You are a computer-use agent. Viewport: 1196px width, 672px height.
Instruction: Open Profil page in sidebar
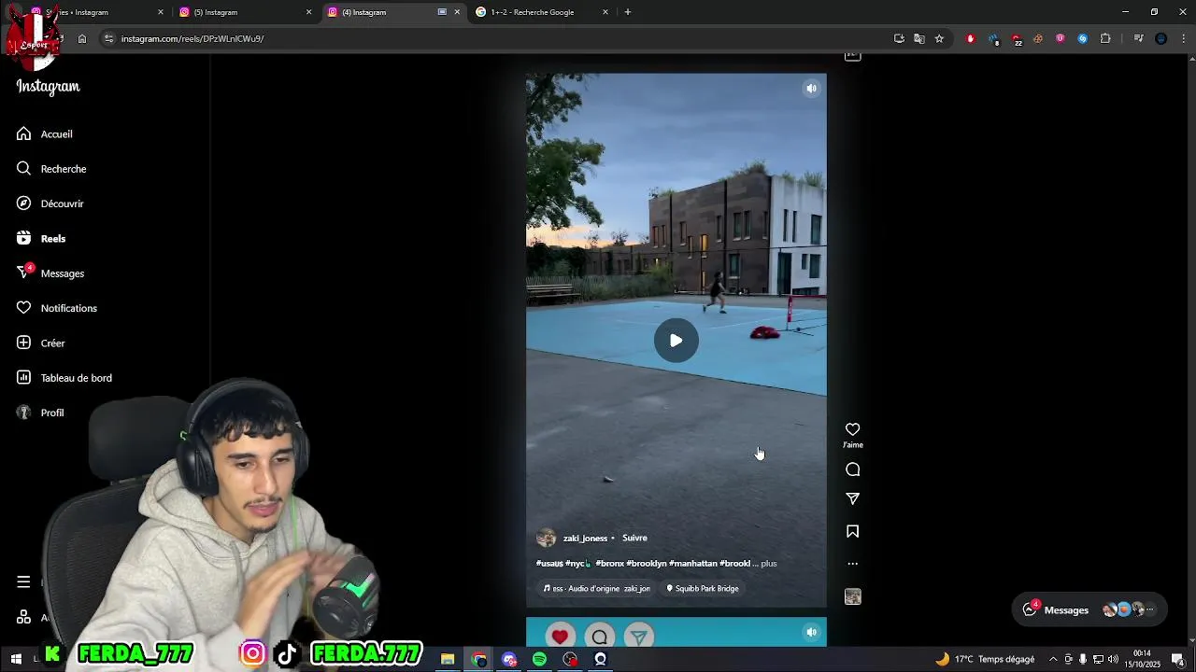40,413
